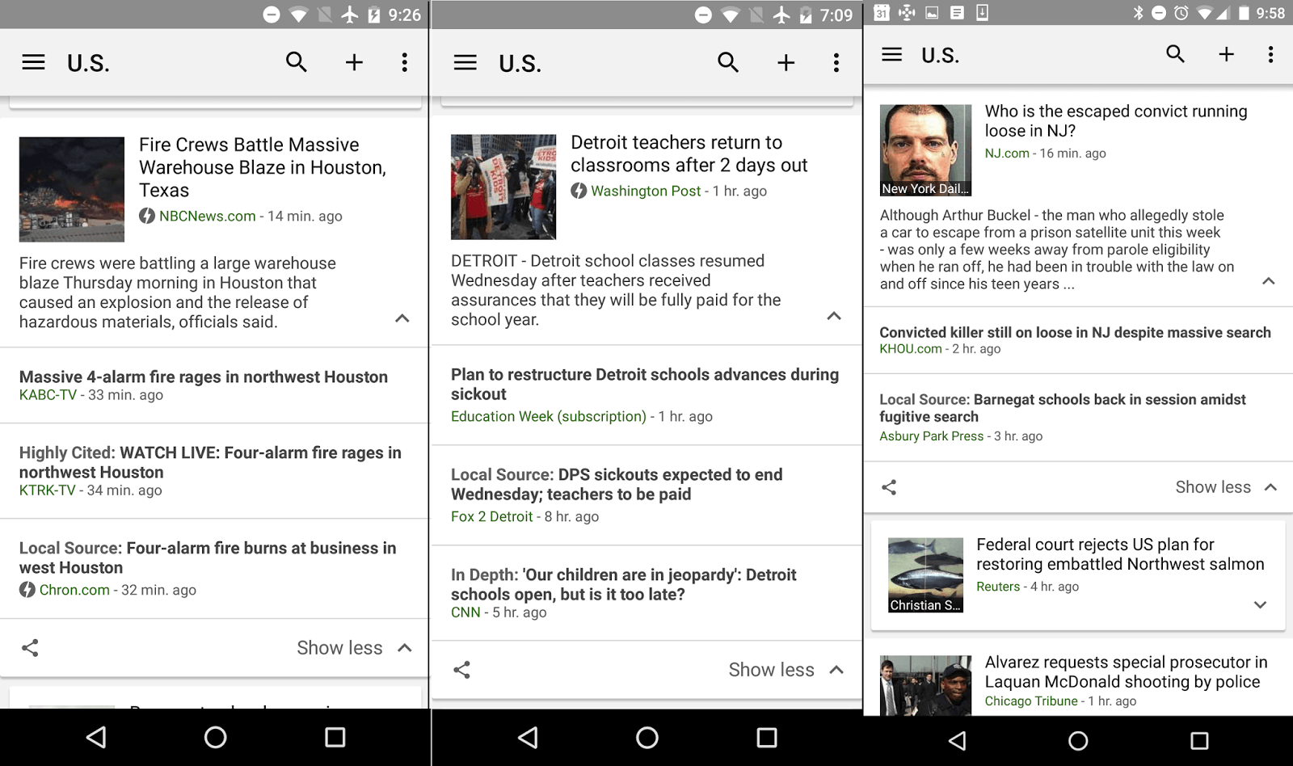Read 'Convicted killer still on loose in NJ'
Screen dimensions: 1293x766
click(1074, 333)
